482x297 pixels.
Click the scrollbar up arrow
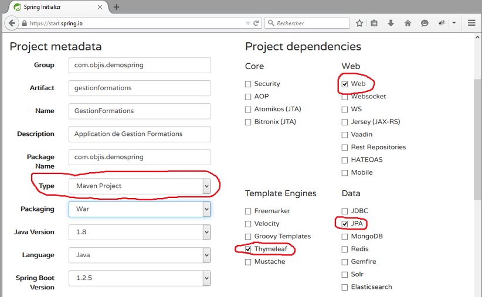pyautogui.click(x=477, y=37)
